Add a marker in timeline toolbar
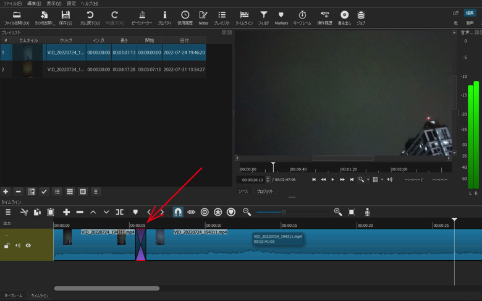The height and width of the screenshot is (301, 482). pos(135,212)
